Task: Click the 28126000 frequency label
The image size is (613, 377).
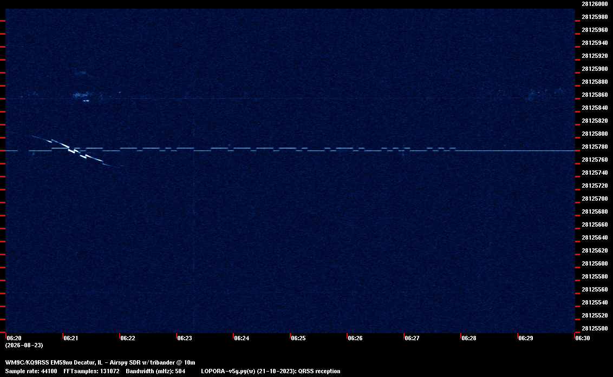Action: point(595,4)
